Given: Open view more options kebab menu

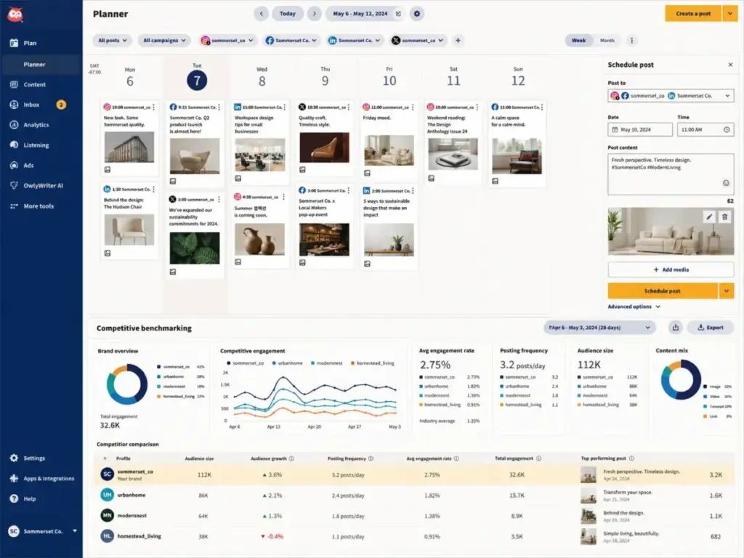Looking at the screenshot, I should pos(631,41).
